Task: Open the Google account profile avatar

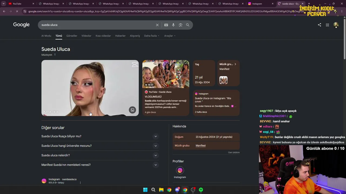Action: pyautogui.click(x=336, y=25)
